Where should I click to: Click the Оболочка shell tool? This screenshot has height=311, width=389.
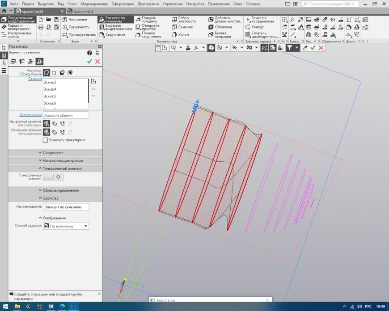click(220, 27)
